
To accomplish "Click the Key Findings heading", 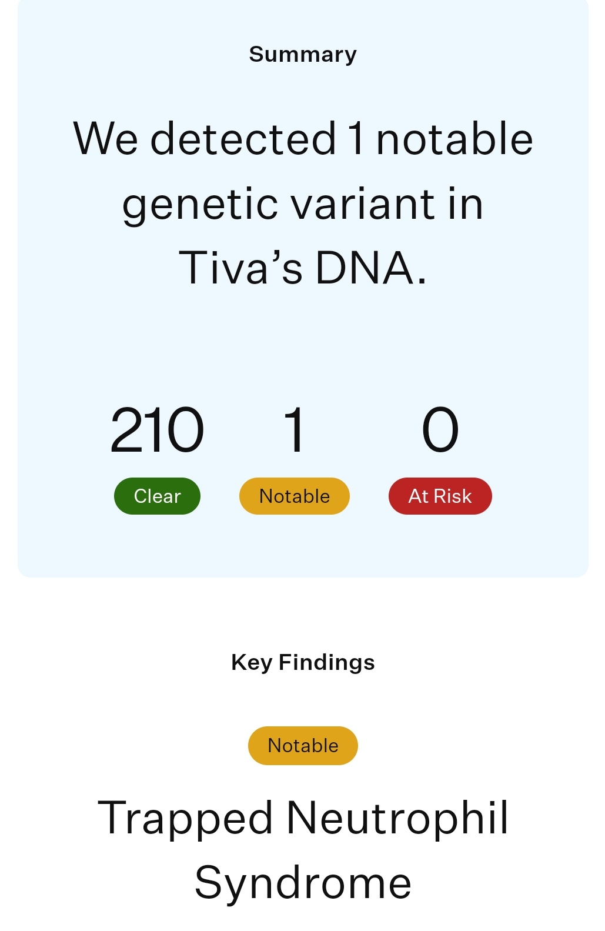I will point(303,662).
